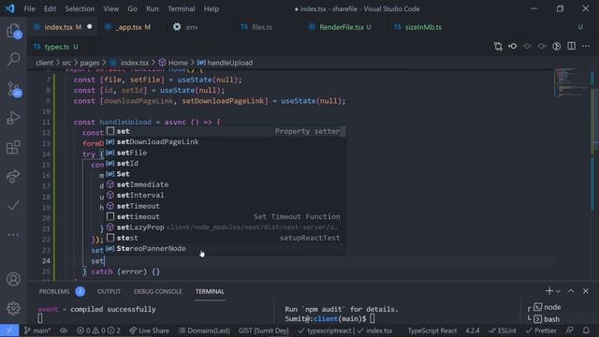Click ESLint status in status bar
The image size is (599, 337).
503,330
